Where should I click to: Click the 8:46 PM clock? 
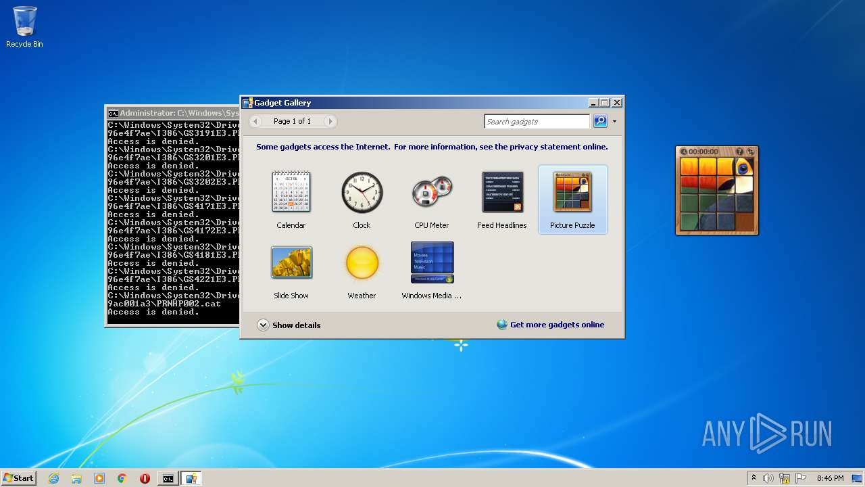[830, 478]
